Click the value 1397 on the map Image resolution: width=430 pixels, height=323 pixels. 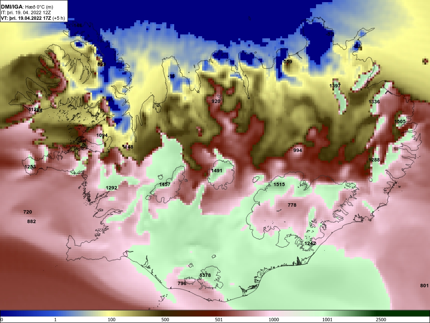click(x=335, y=86)
